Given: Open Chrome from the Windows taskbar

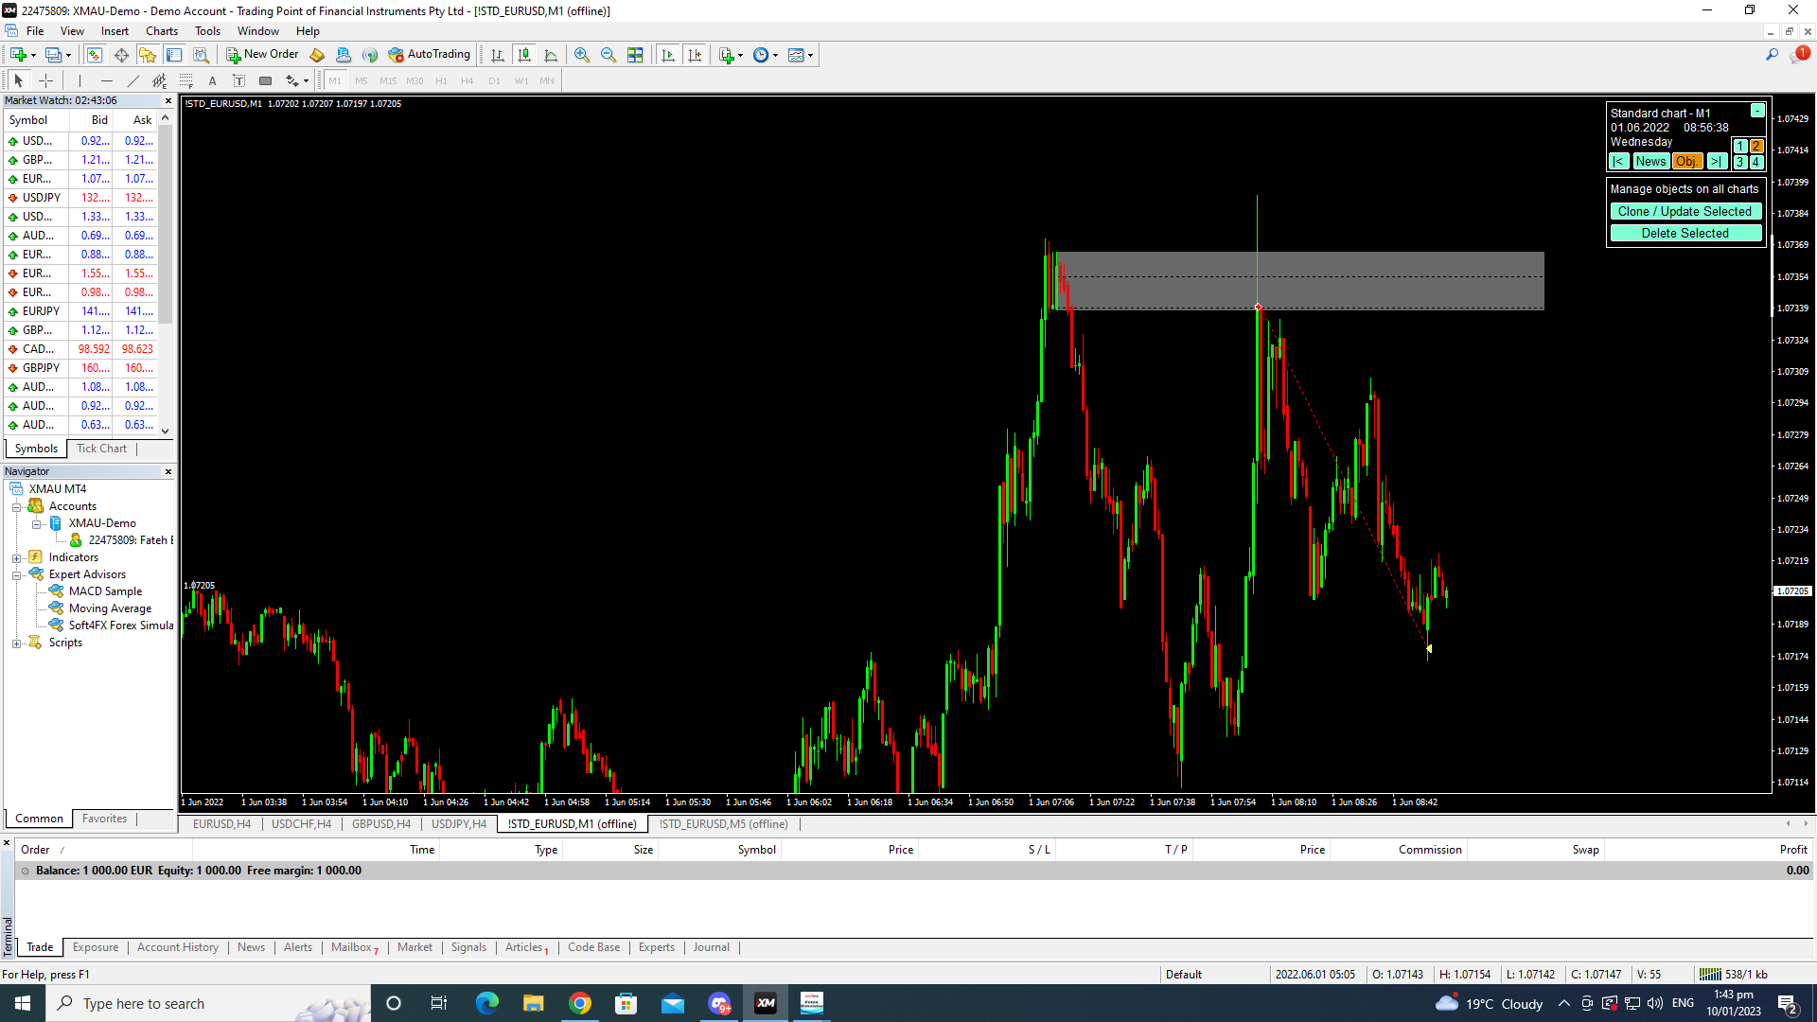Looking at the screenshot, I should (x=580, y=1004).
